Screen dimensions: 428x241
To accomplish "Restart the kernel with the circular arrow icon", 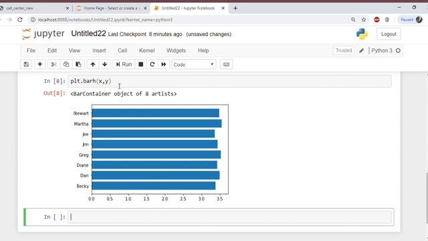I will (x=152, y=64).
